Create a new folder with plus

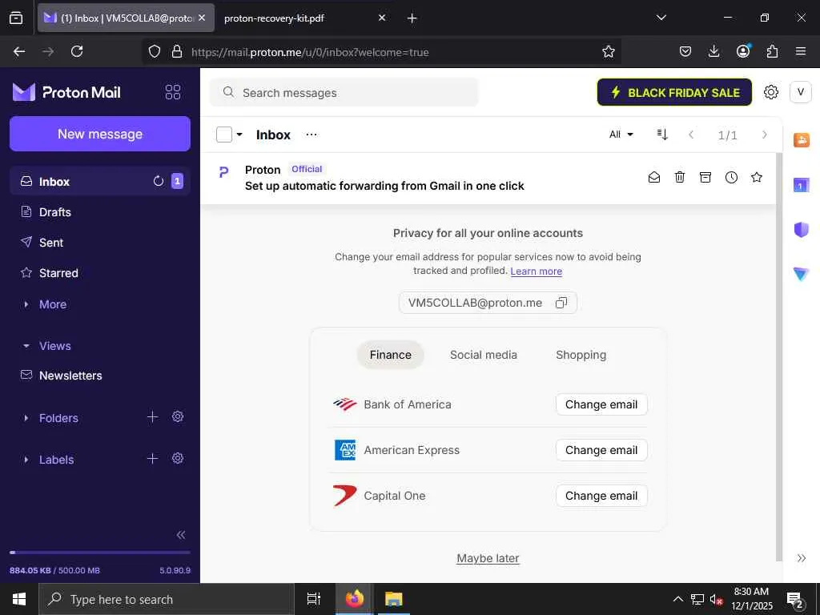[x=152, y=416]
